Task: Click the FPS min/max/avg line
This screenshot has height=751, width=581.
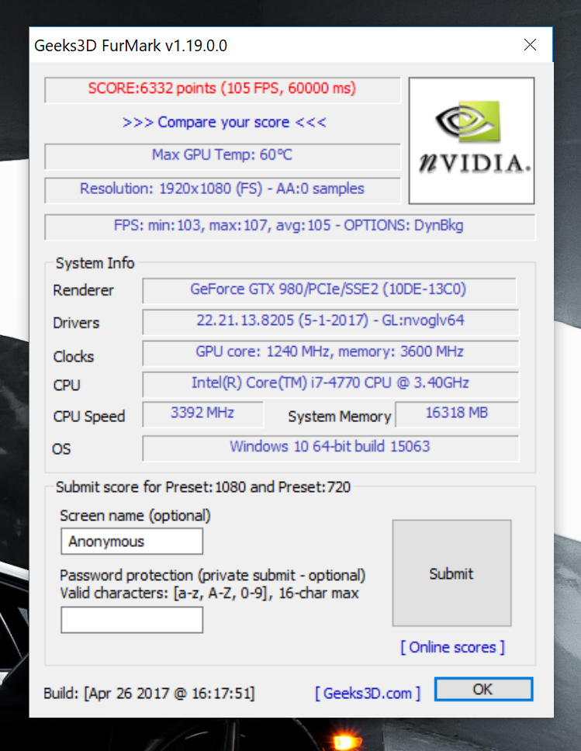Action: point(289,226)
